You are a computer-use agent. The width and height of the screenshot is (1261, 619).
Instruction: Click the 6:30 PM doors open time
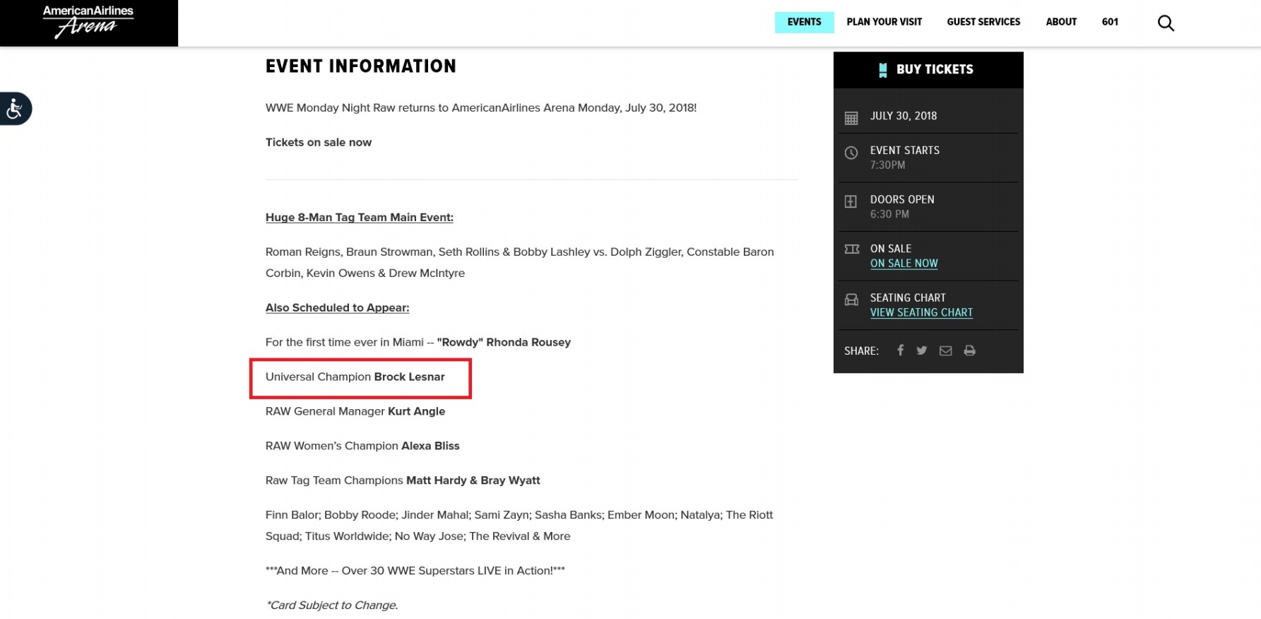(x=889, y=215)
